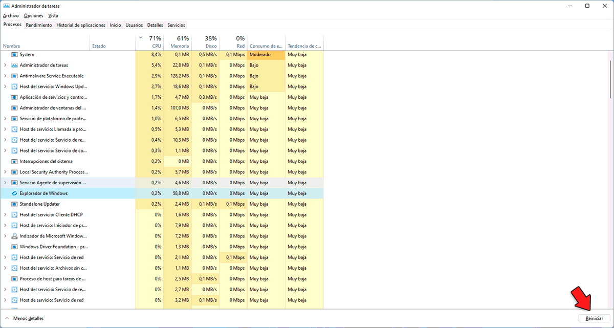Switch to the Inicio tab

pos(116,25)
